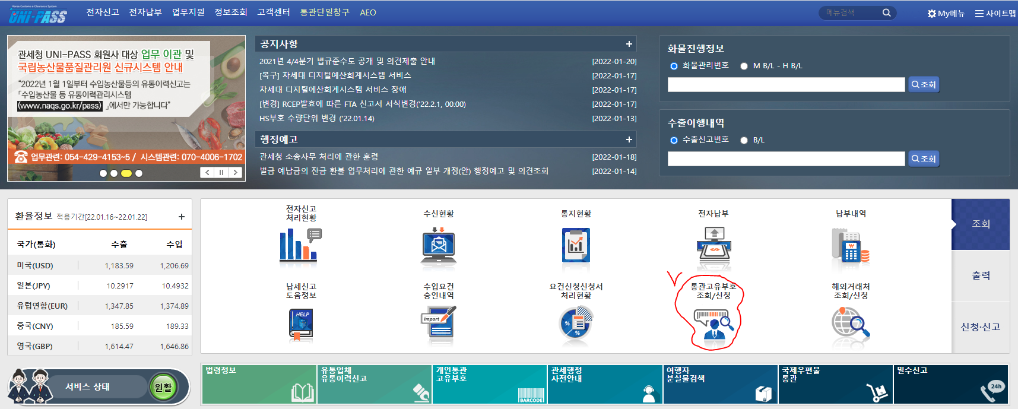Expand the 행정예고 plus button
Viewport: 1018px width, 409px height.
coord(629,139)
